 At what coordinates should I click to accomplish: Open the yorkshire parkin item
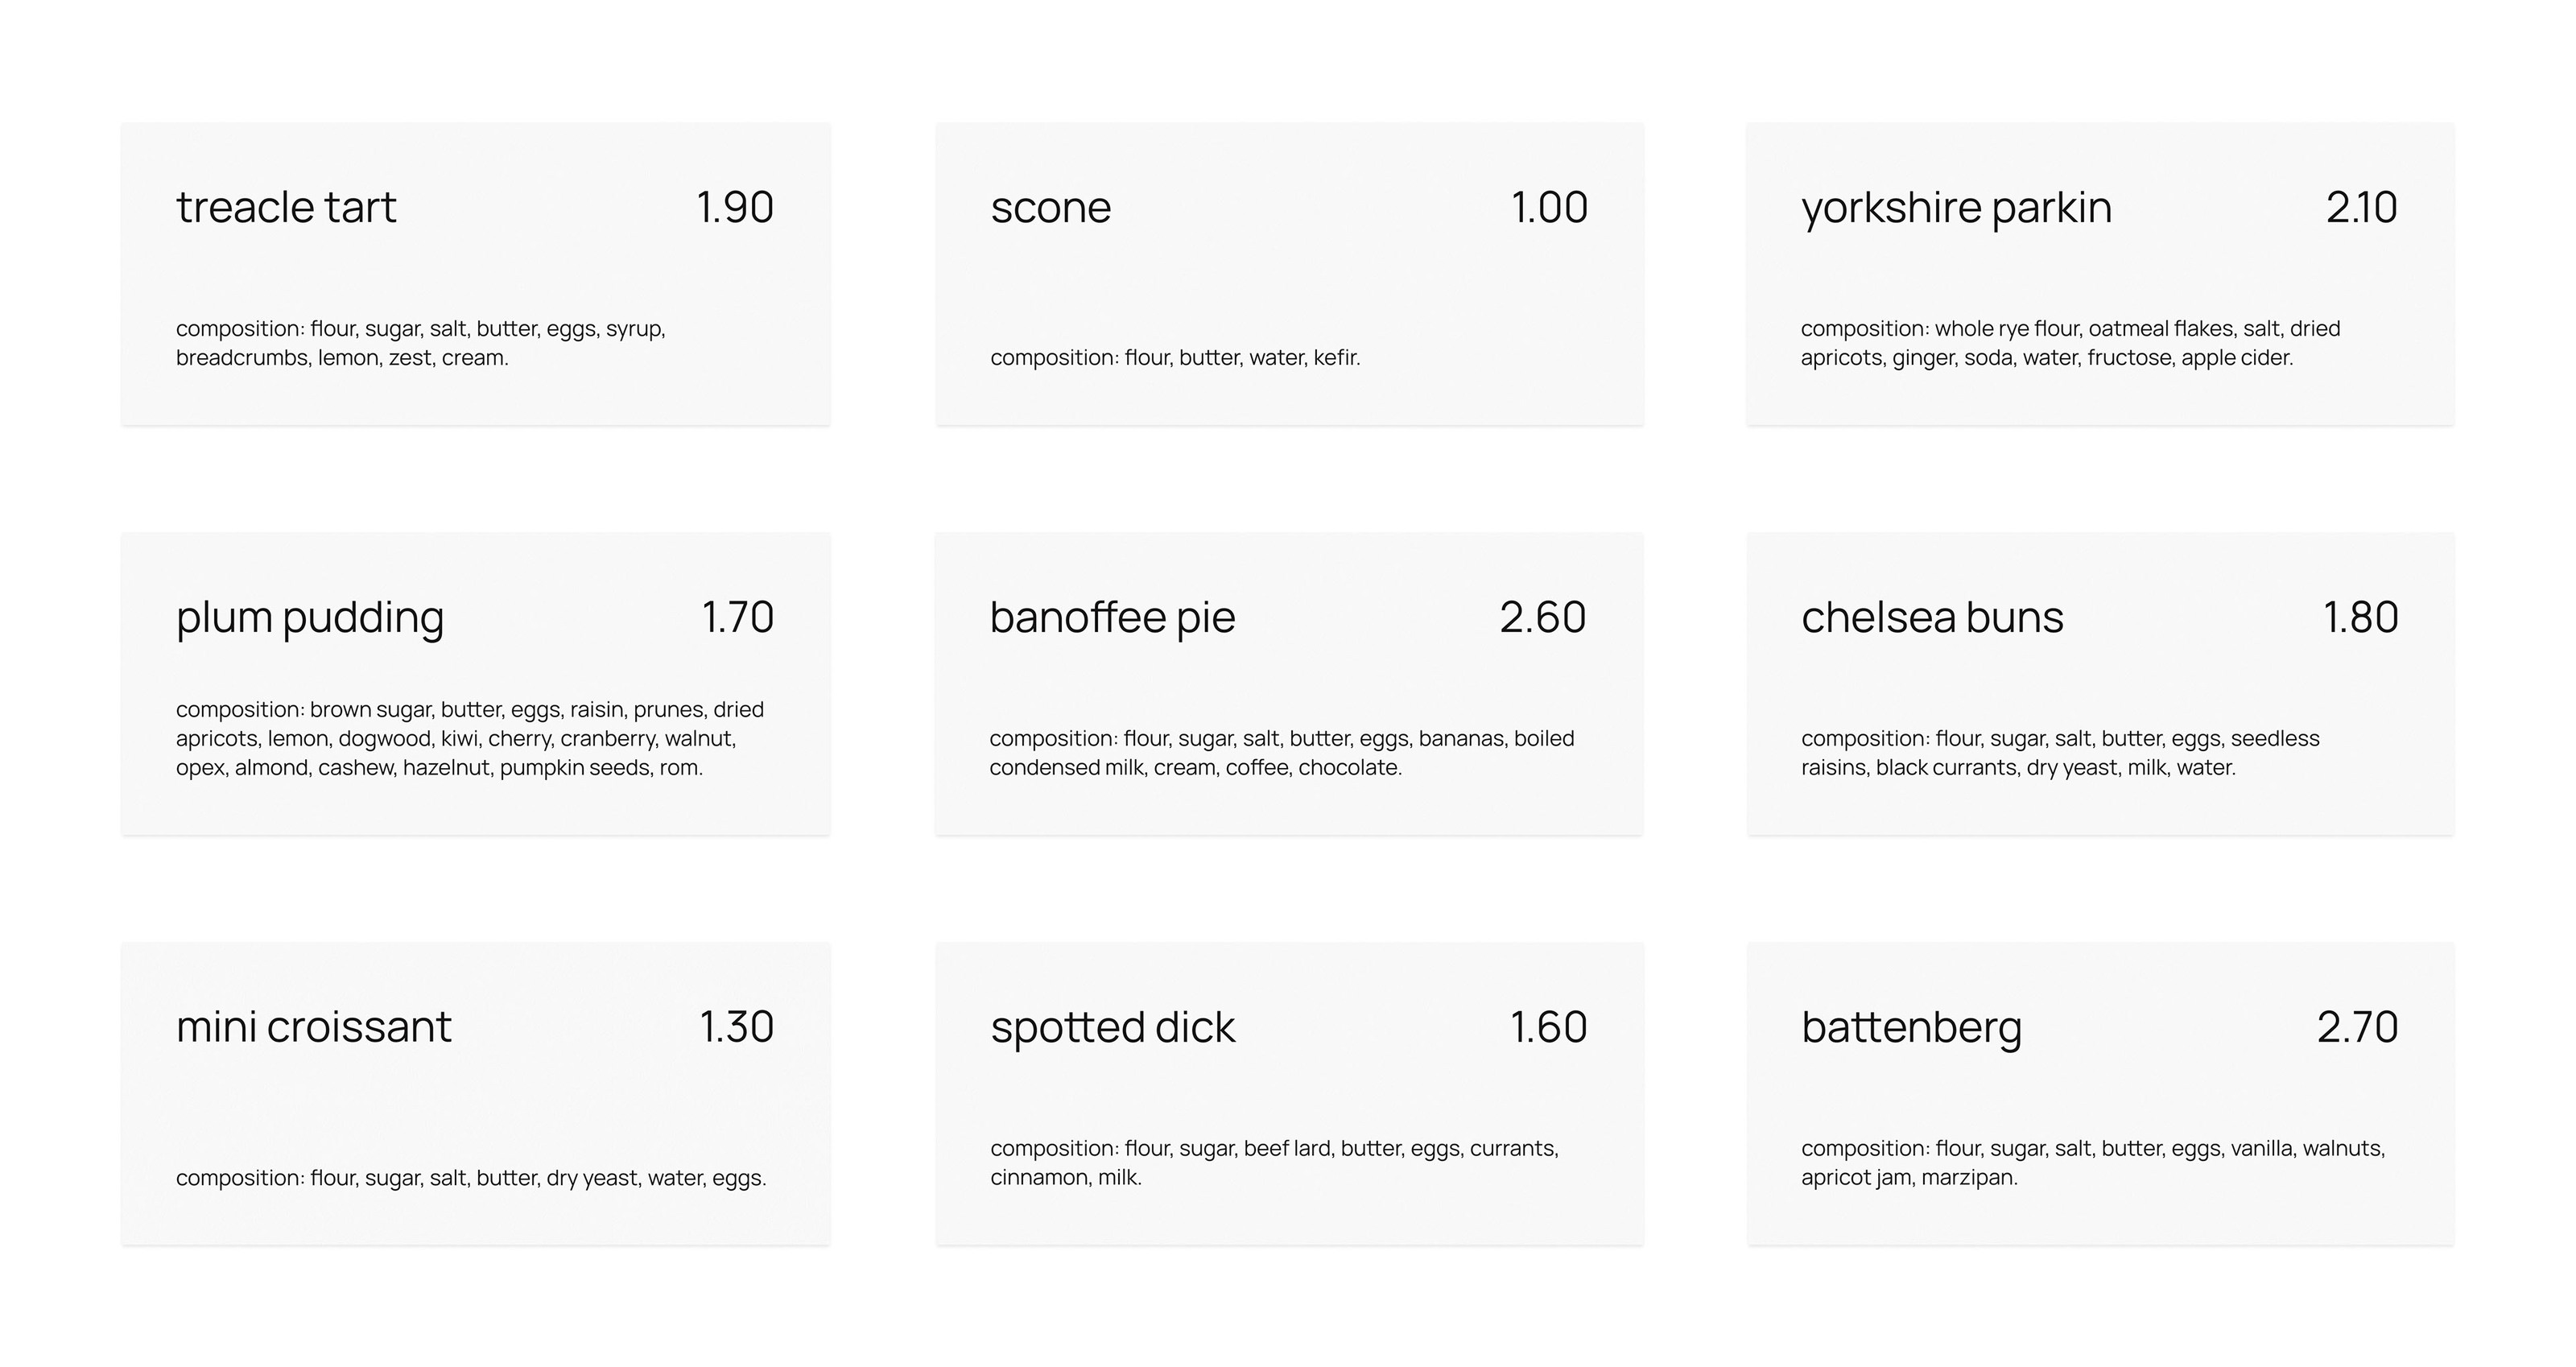1956,208
